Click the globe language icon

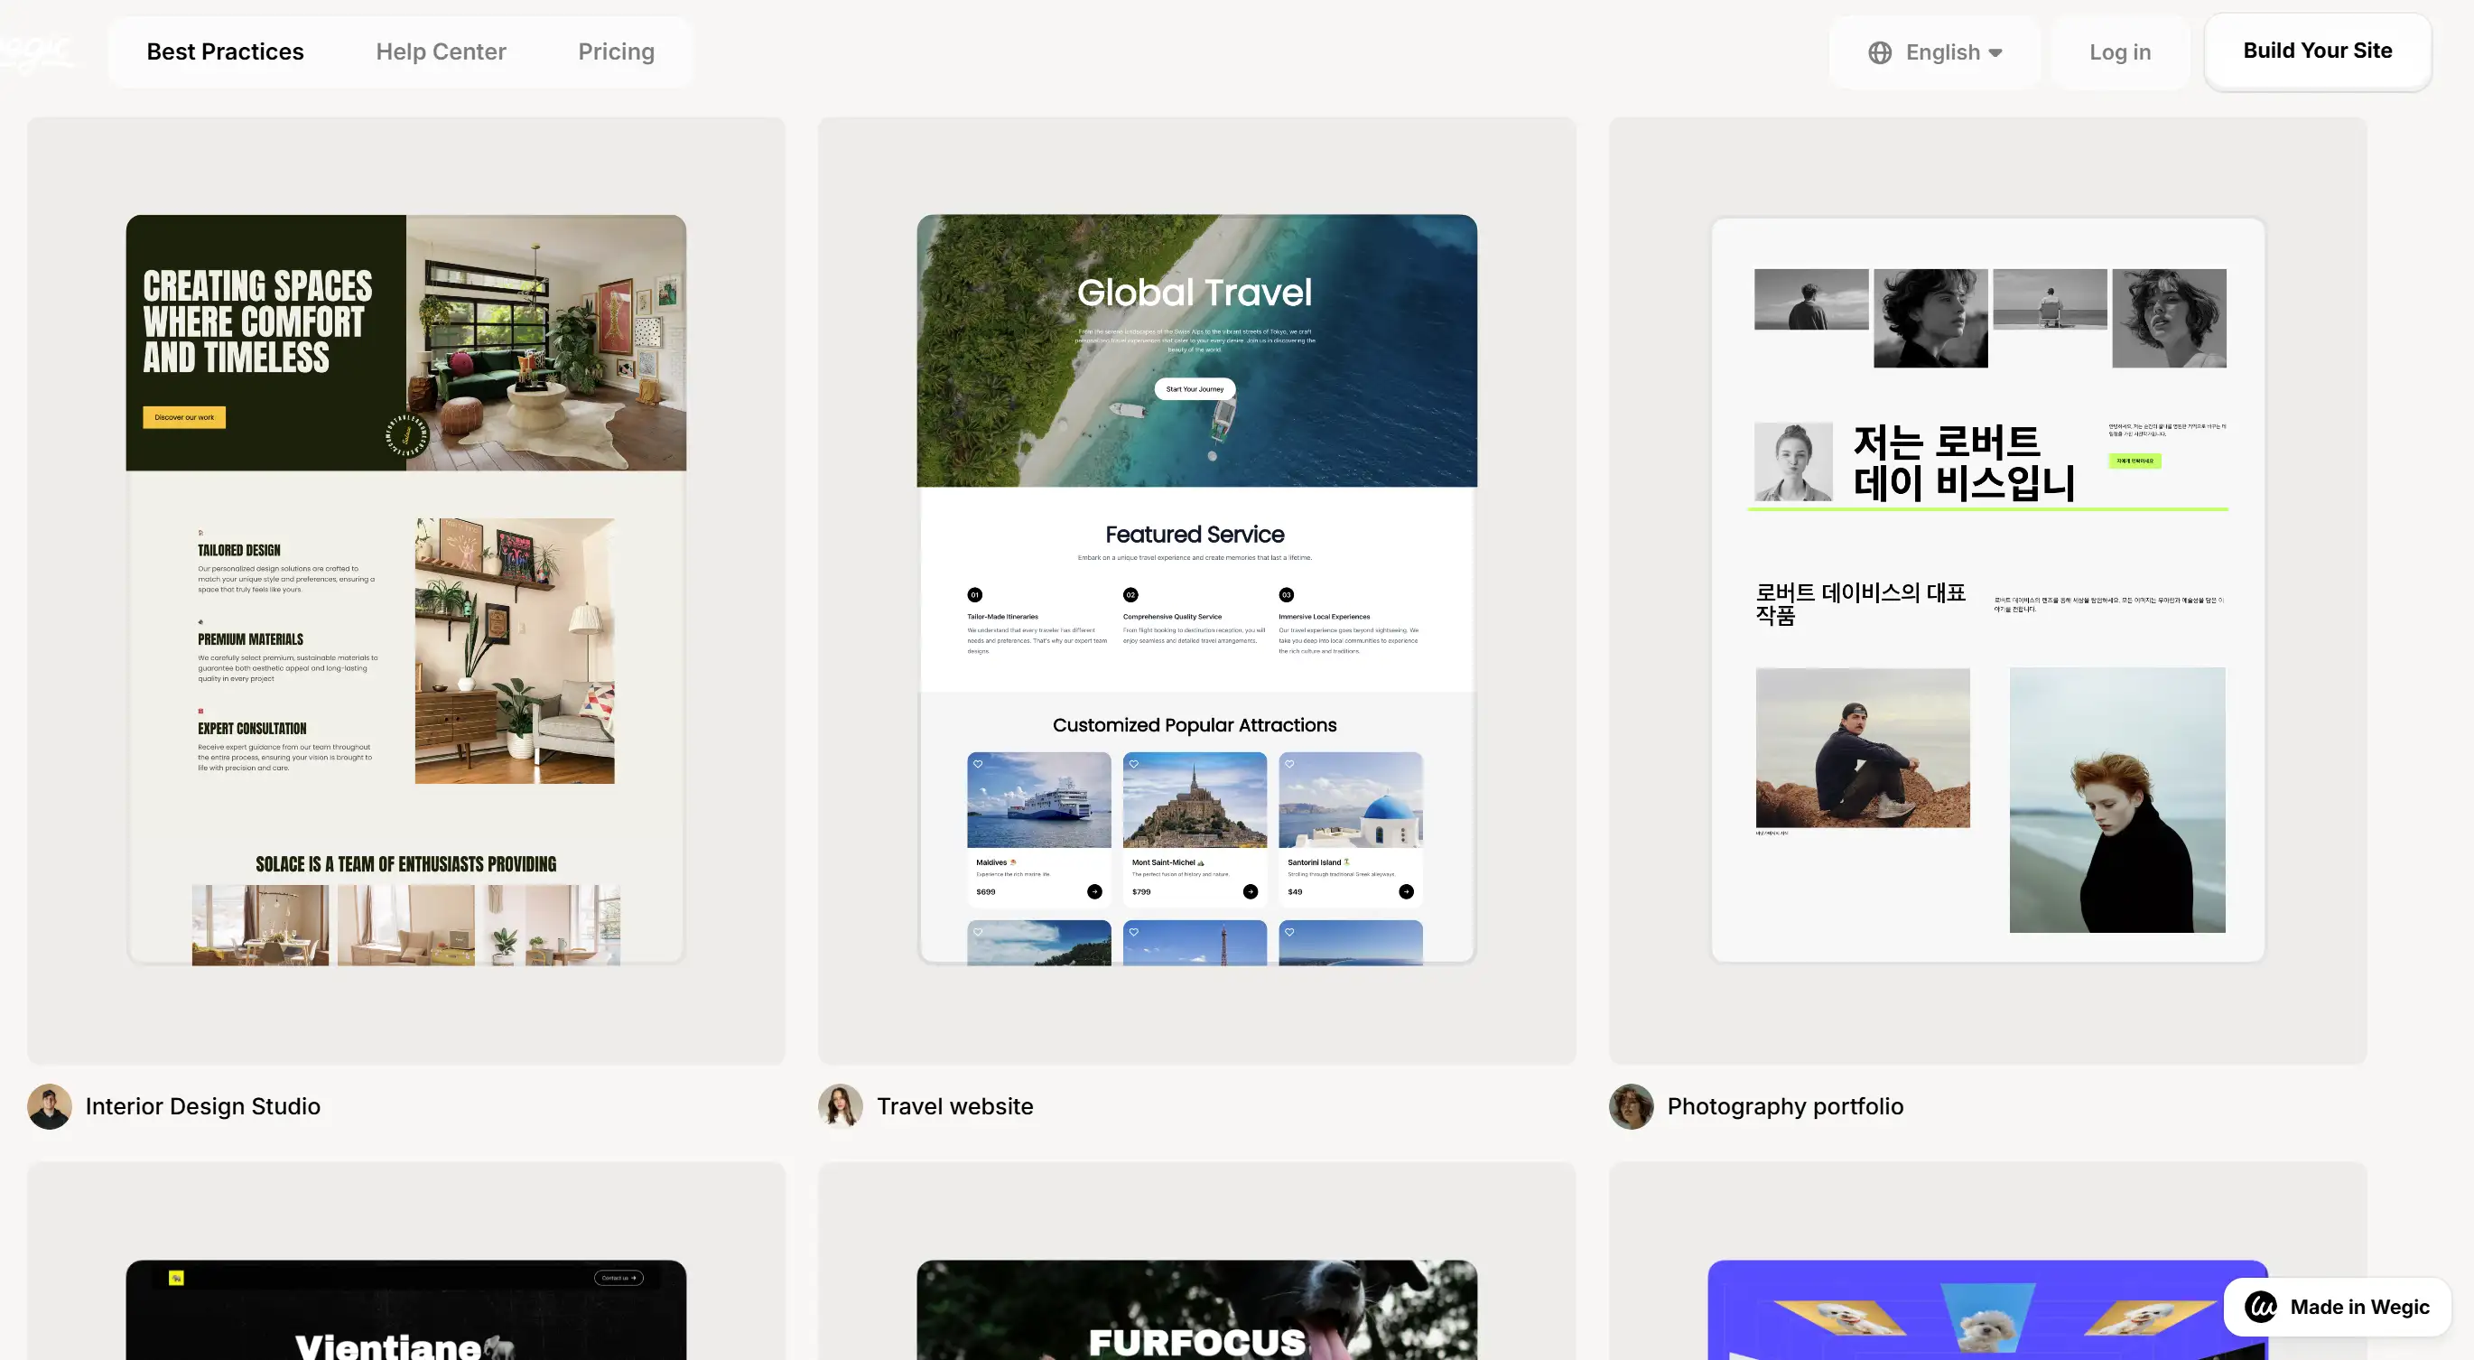[x=1881, y=52]
